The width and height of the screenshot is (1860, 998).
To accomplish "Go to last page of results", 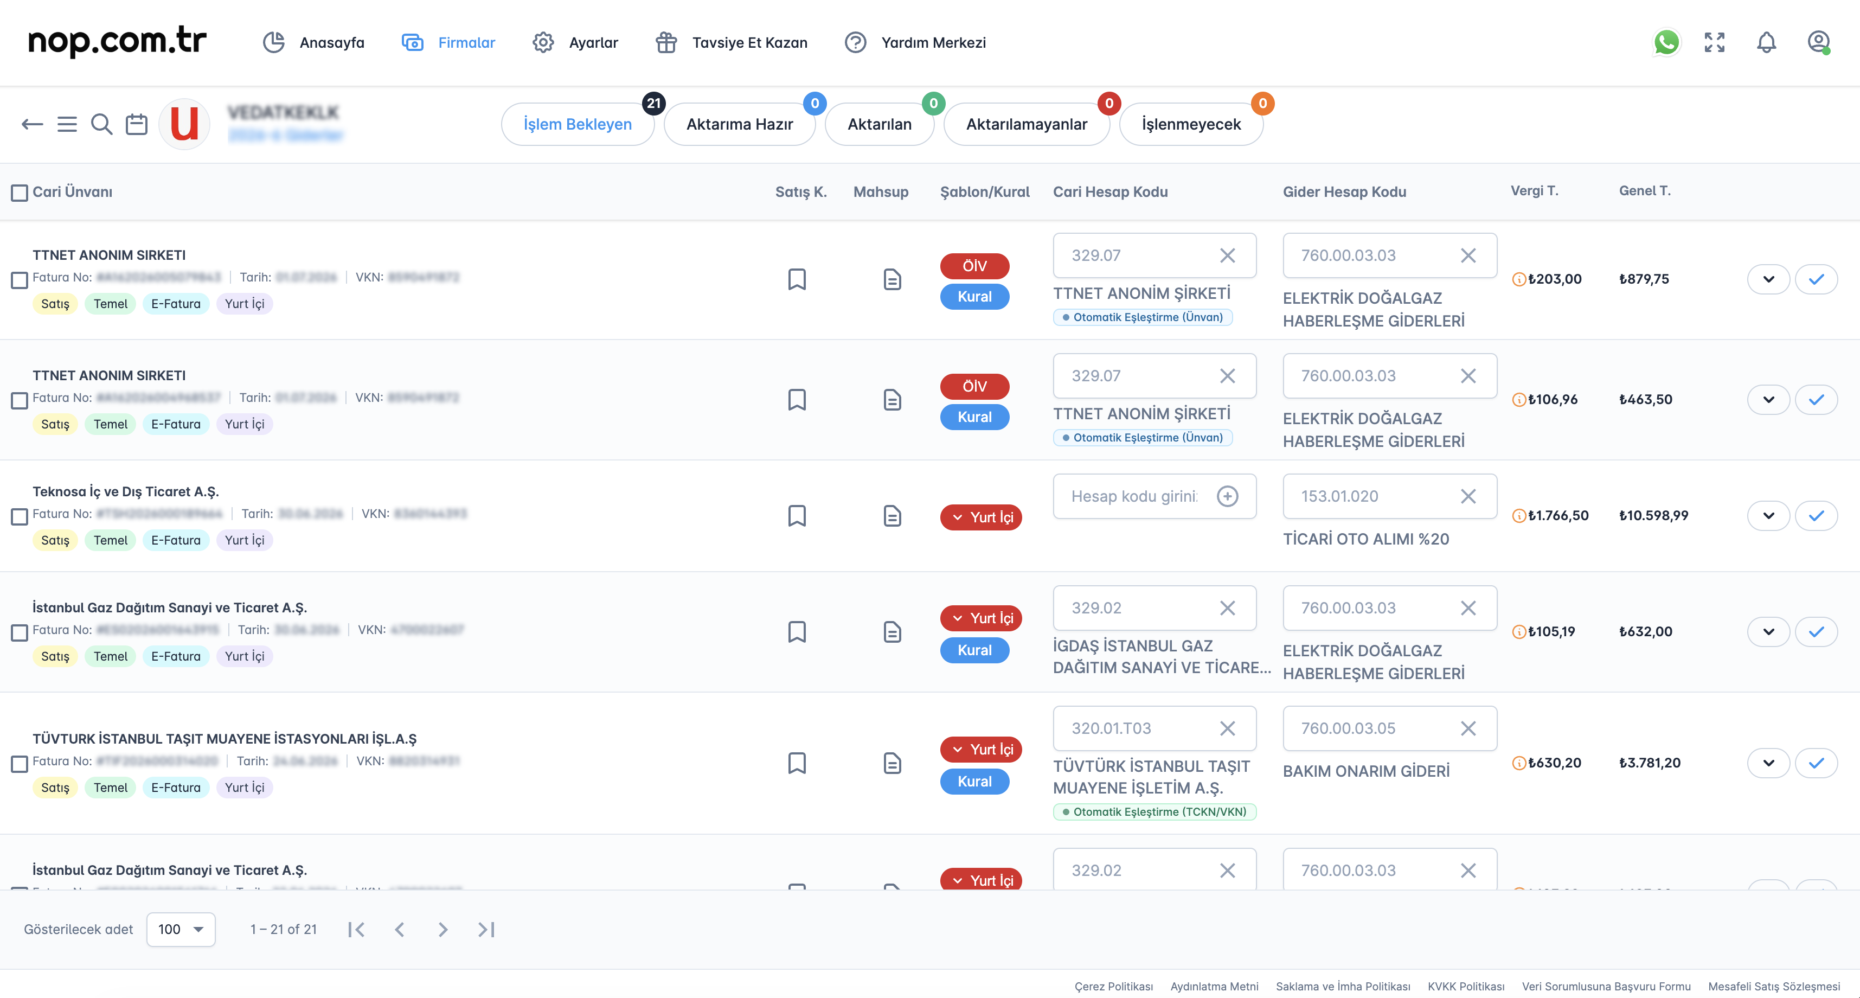I will pos(486,930).
